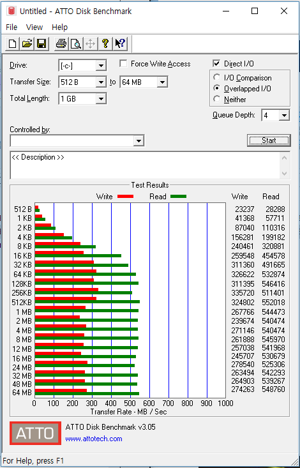The width and height of the screenshot is (300, 468).
Task: Click the Transfer Rate - MB / Sec label
Action: [x=129, y=412]
